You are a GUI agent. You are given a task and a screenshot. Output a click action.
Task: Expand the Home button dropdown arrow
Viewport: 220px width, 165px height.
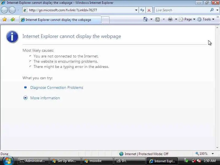[151, 19]
